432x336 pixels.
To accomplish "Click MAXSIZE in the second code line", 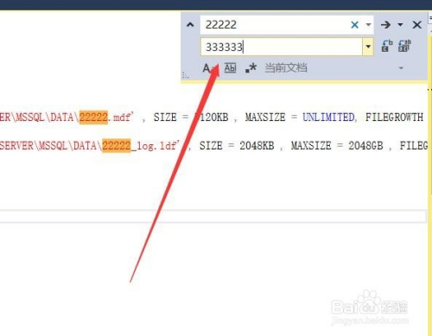I will click(311, 146).
